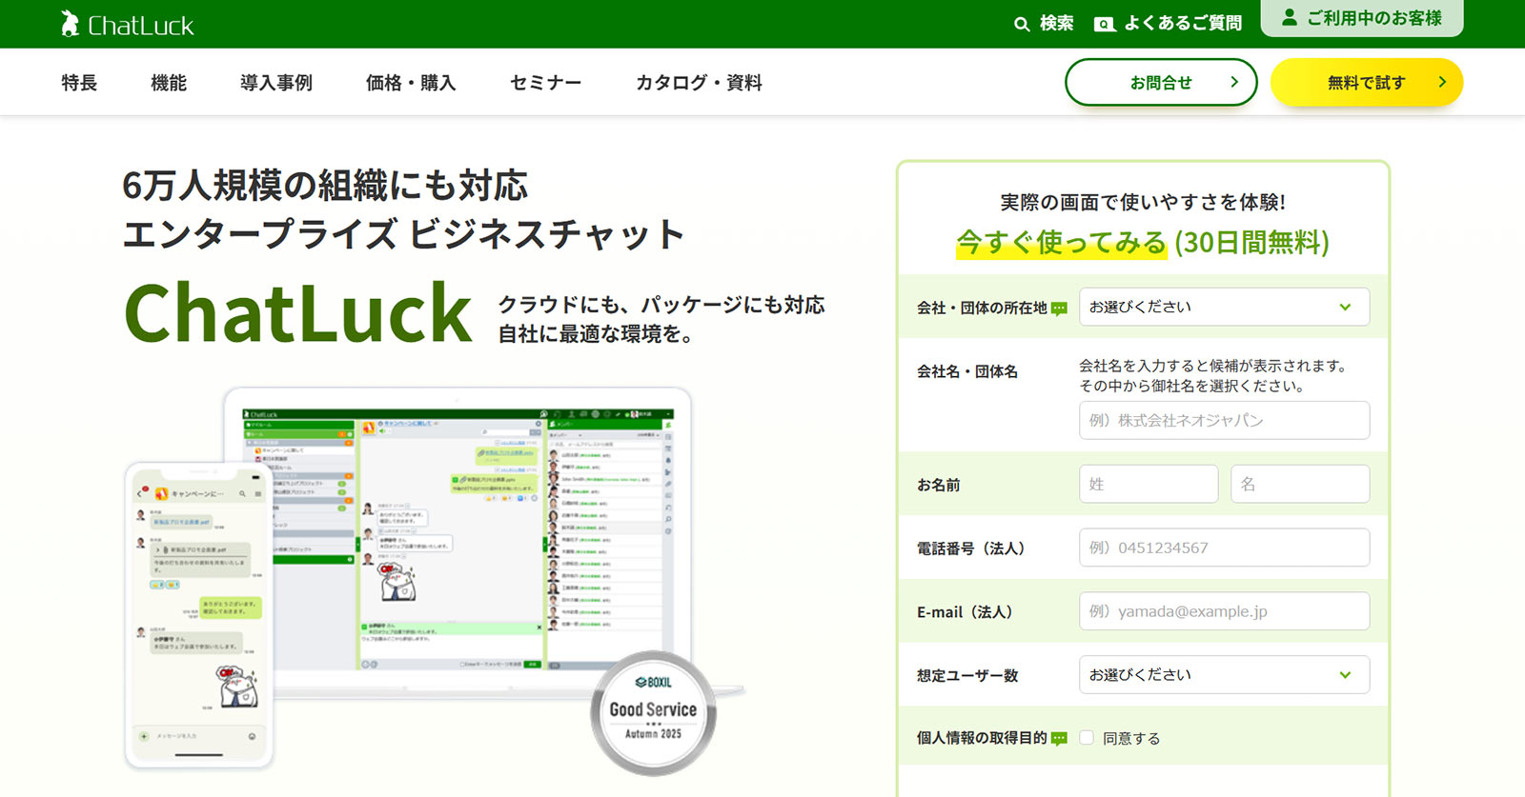Click the お問合せ button
The height and width of the screenshot is (797, 1525).
coord(1161,83)
